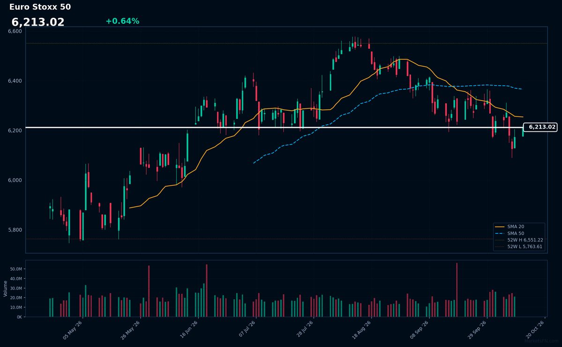Click the 05 May '26 date label
Screen dimensions: 562x347
(x=73, y=330)
